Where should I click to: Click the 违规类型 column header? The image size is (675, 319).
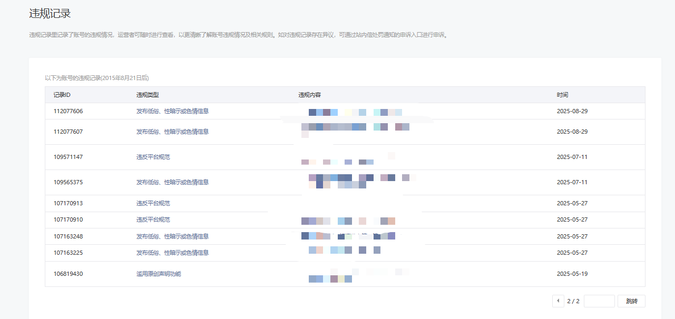click(148, 95)
